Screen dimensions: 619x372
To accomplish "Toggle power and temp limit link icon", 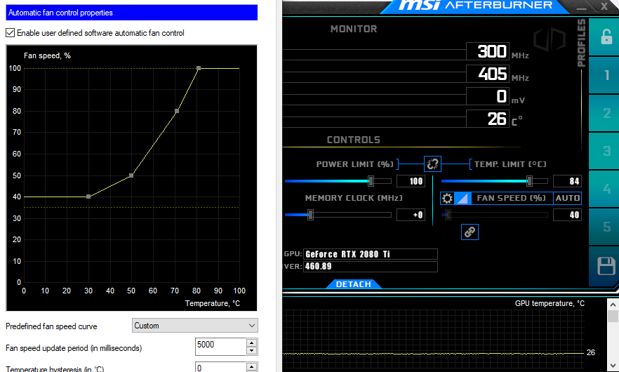I will point(432,164).
